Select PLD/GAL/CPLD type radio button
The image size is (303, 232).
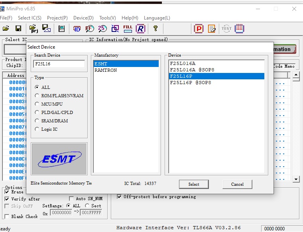(37, 112)
